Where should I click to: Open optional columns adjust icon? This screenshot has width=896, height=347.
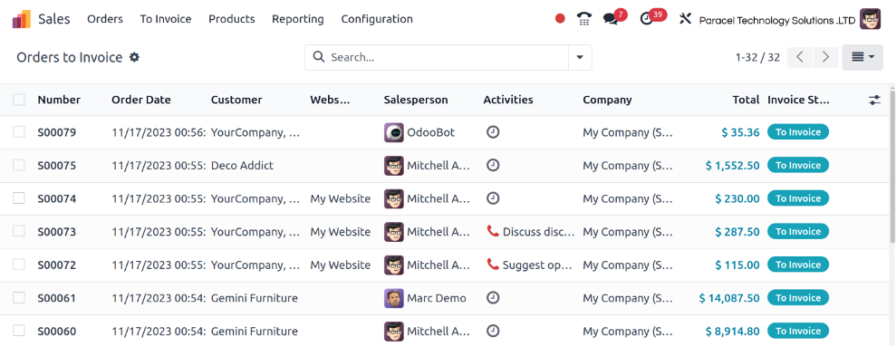874,100
